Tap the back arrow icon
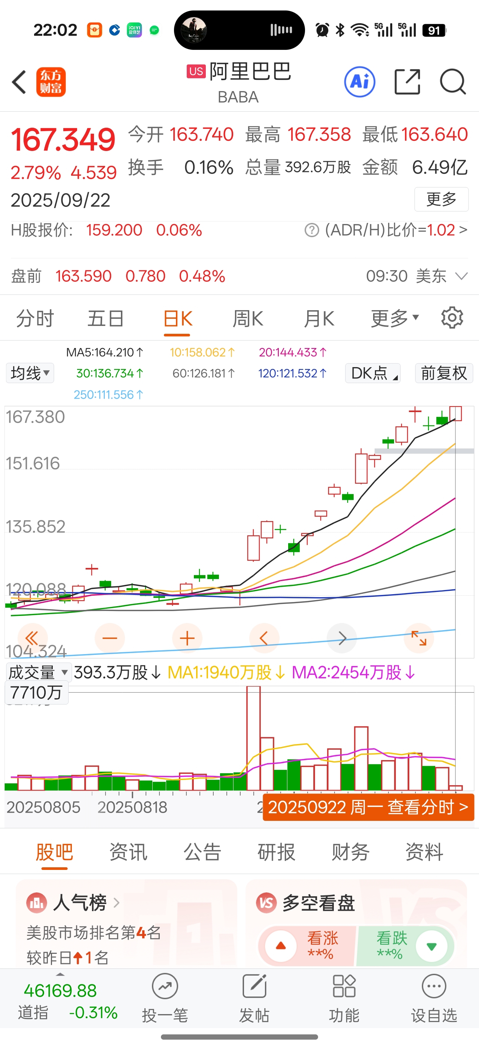The width and height of the screenshot is (479, 1049). click(x=19, y=82)
